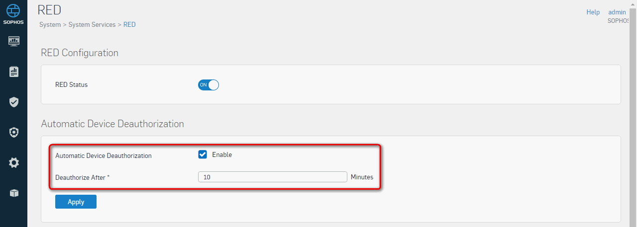Open the monitor dashboard sidebar icon
Image resolution: width=637 pixels, height=227 pixels.
pyautogui.click(x=14, y=41)
